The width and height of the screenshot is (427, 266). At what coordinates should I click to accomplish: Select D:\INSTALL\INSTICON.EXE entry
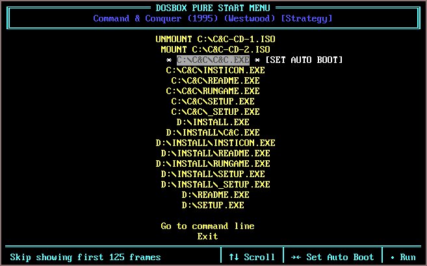click(x=215, y=143)
